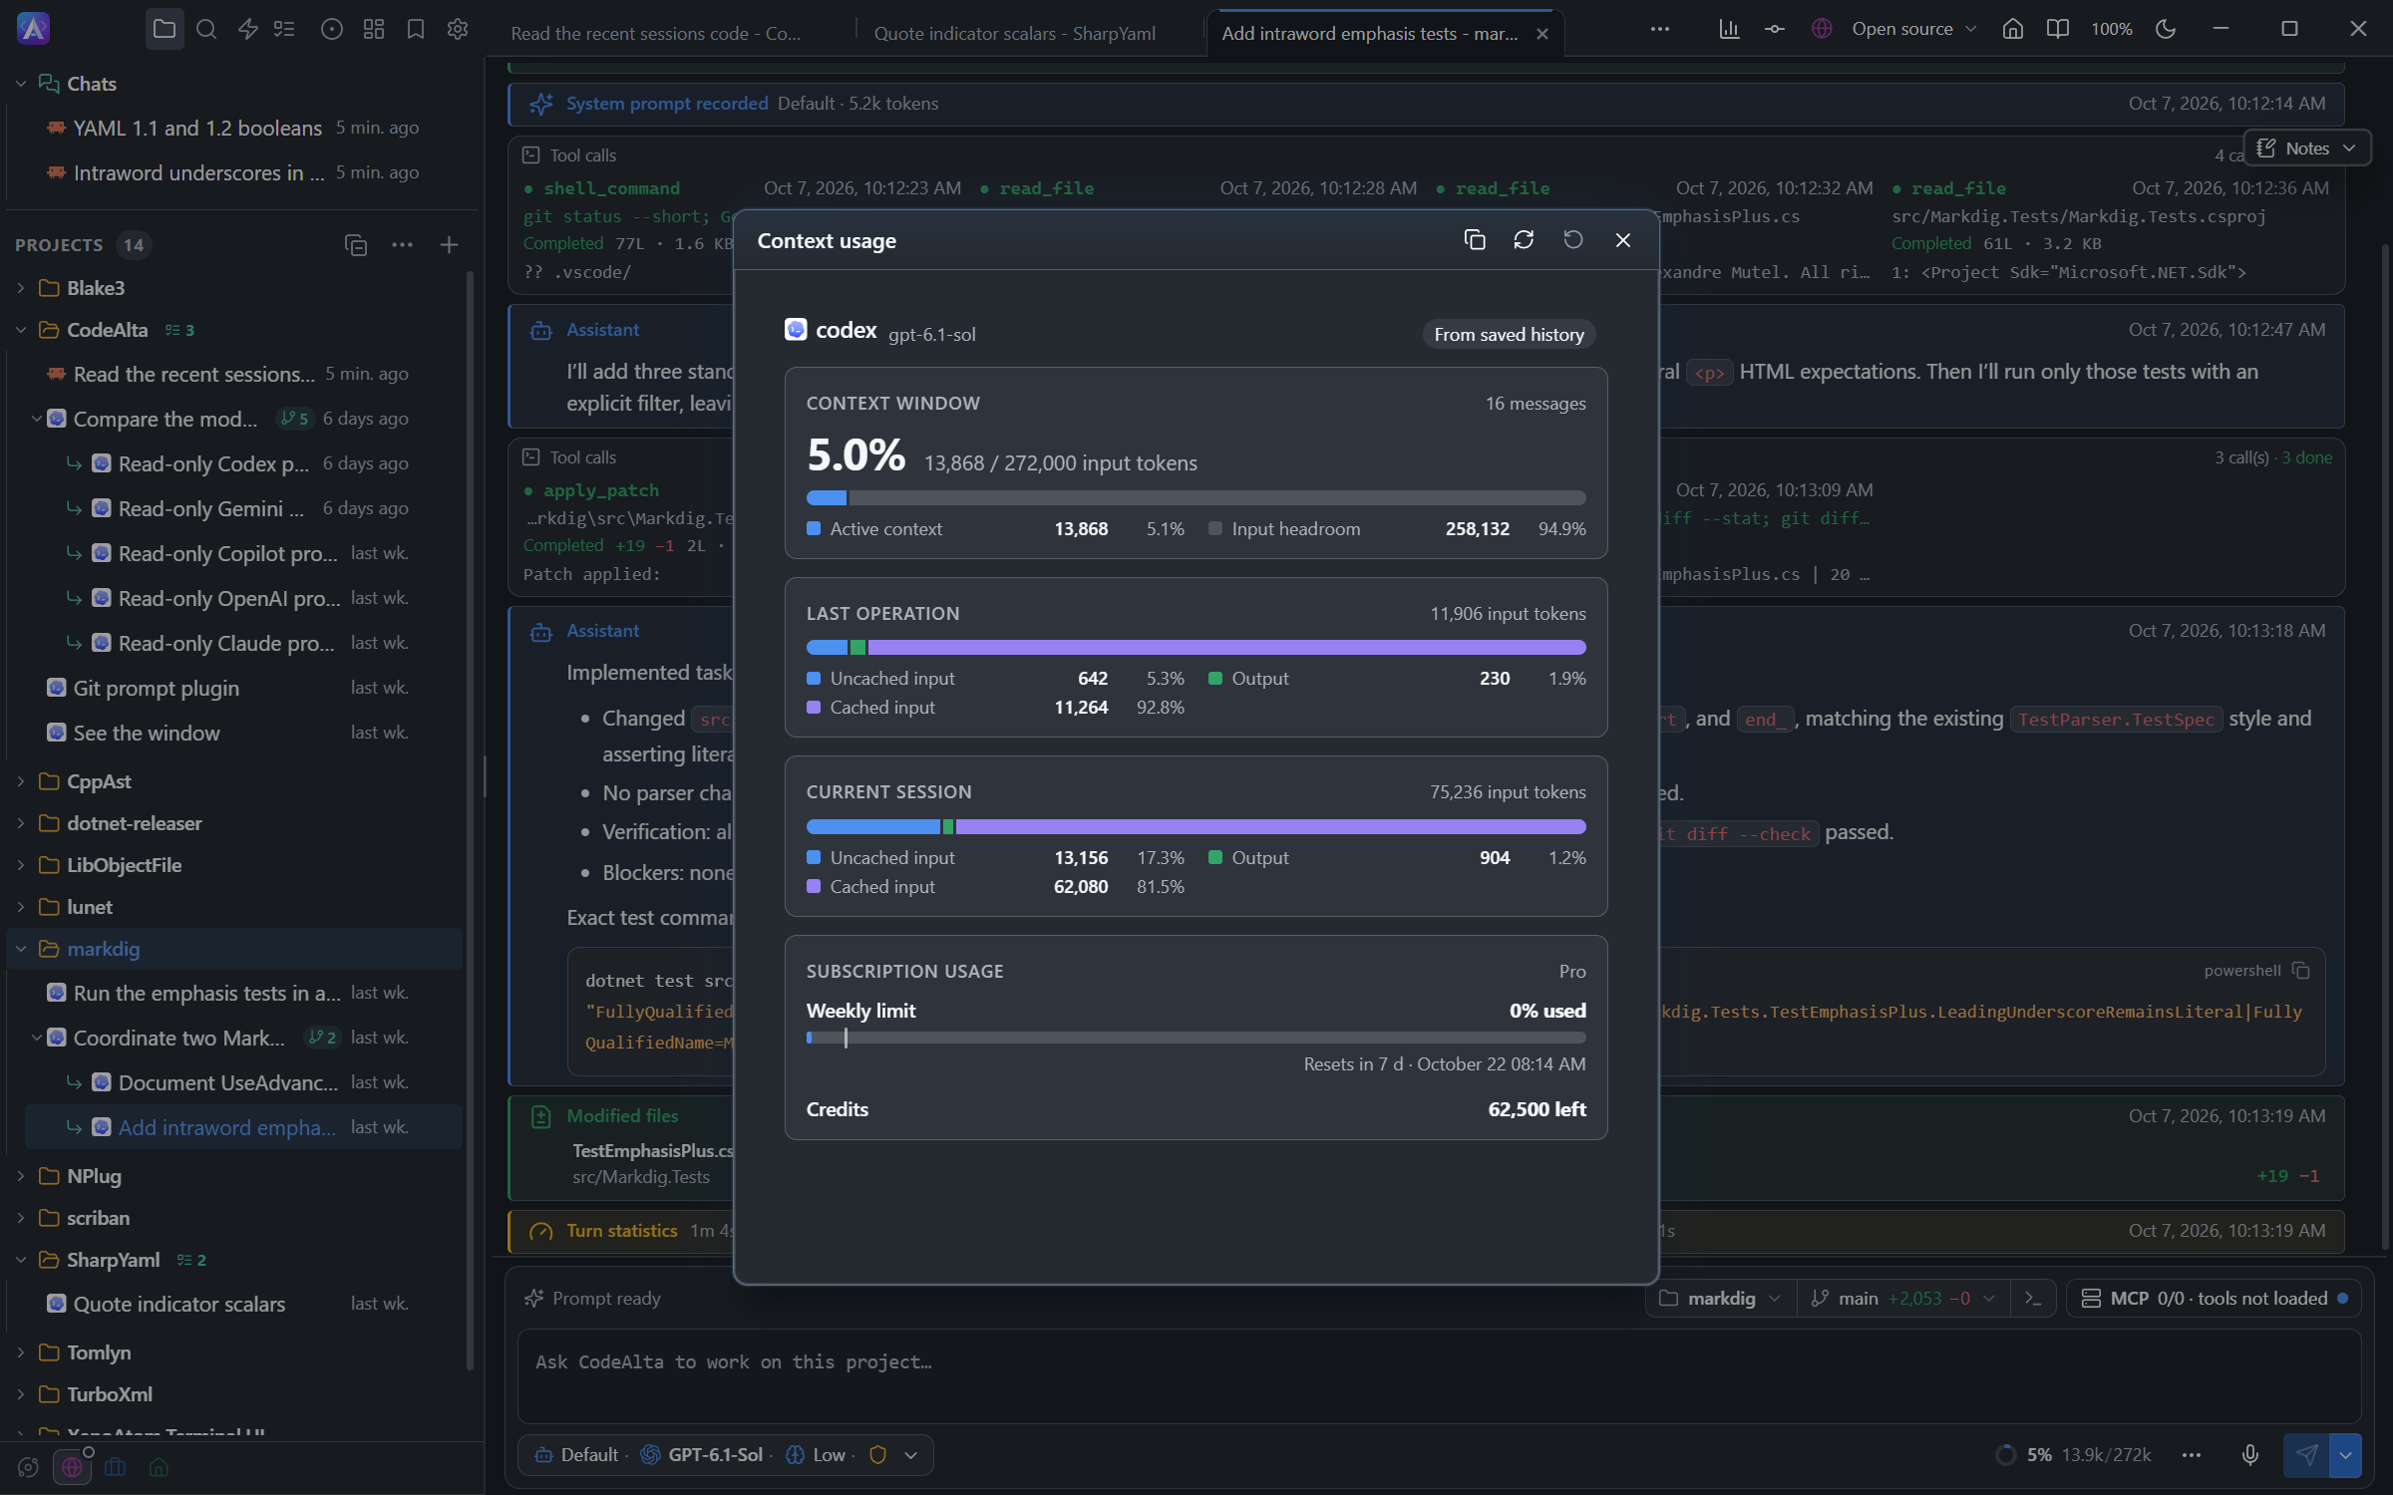This screenshot has width=2393, height=1495.
Task: Open the bar chart statistics icon
Action: (1730, 29)
